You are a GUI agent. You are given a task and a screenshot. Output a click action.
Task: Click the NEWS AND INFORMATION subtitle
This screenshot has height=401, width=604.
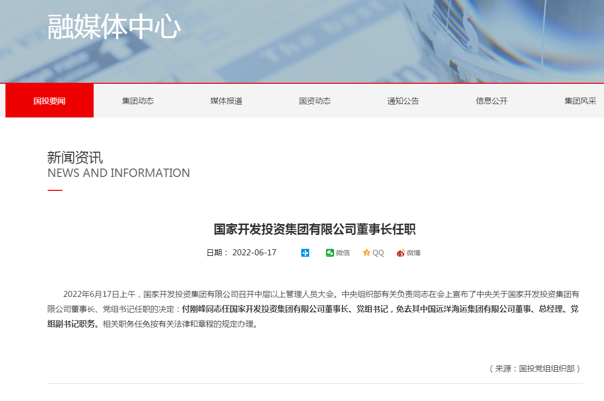[119, 173]
